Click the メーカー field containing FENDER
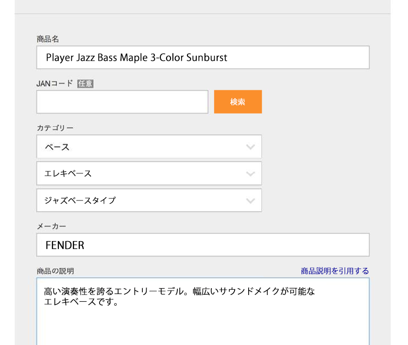The image size is (408, 345). [203, 245]
